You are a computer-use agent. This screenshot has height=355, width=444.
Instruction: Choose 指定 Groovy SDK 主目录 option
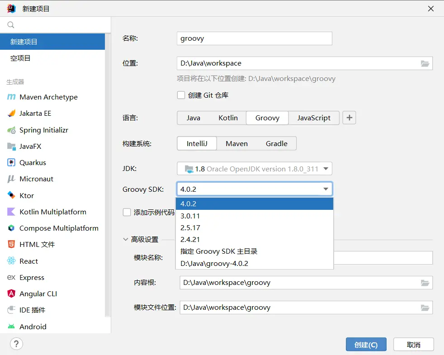coord(255,251)
